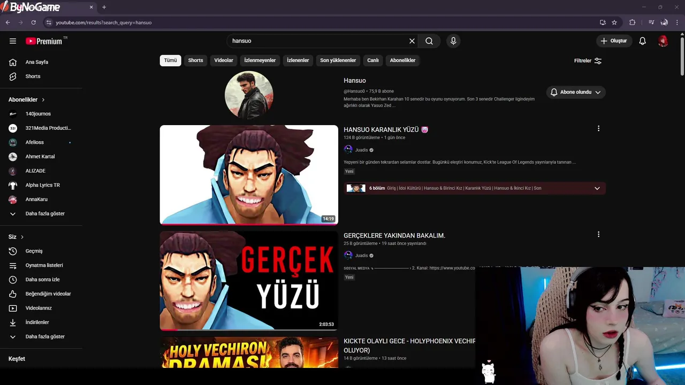685x385 pixels.
Task: Go to YouTube Premium home logo
Action: (x=44, y=41)
